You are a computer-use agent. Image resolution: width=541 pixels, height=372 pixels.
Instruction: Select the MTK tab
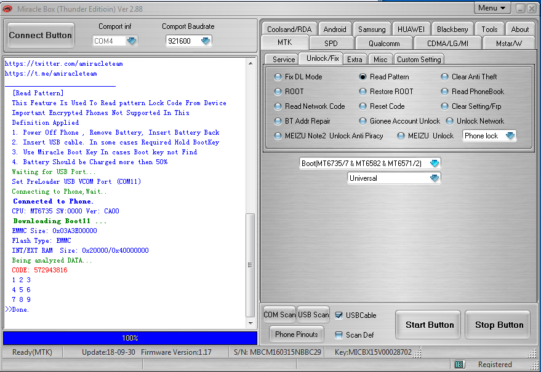point(284,42)
